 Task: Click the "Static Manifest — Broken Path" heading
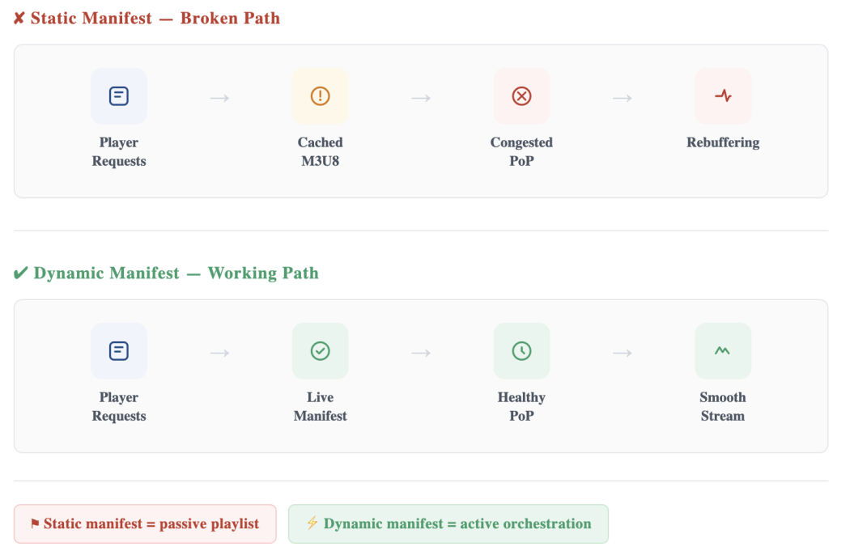[x=147, y=18]
